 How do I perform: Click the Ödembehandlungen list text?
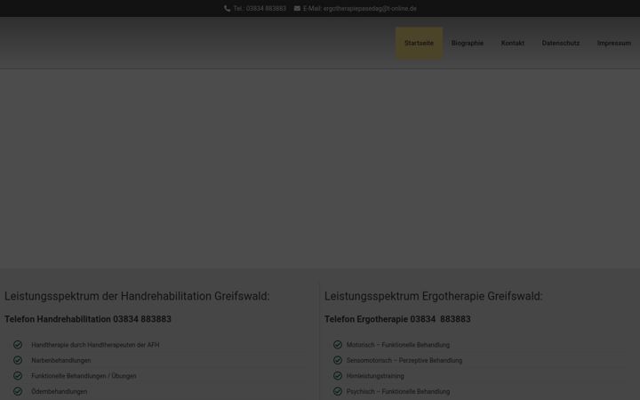click(x=60, y=391)
